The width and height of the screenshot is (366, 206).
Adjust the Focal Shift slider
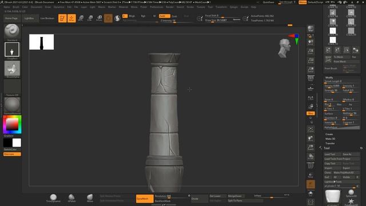pos(222,16)
